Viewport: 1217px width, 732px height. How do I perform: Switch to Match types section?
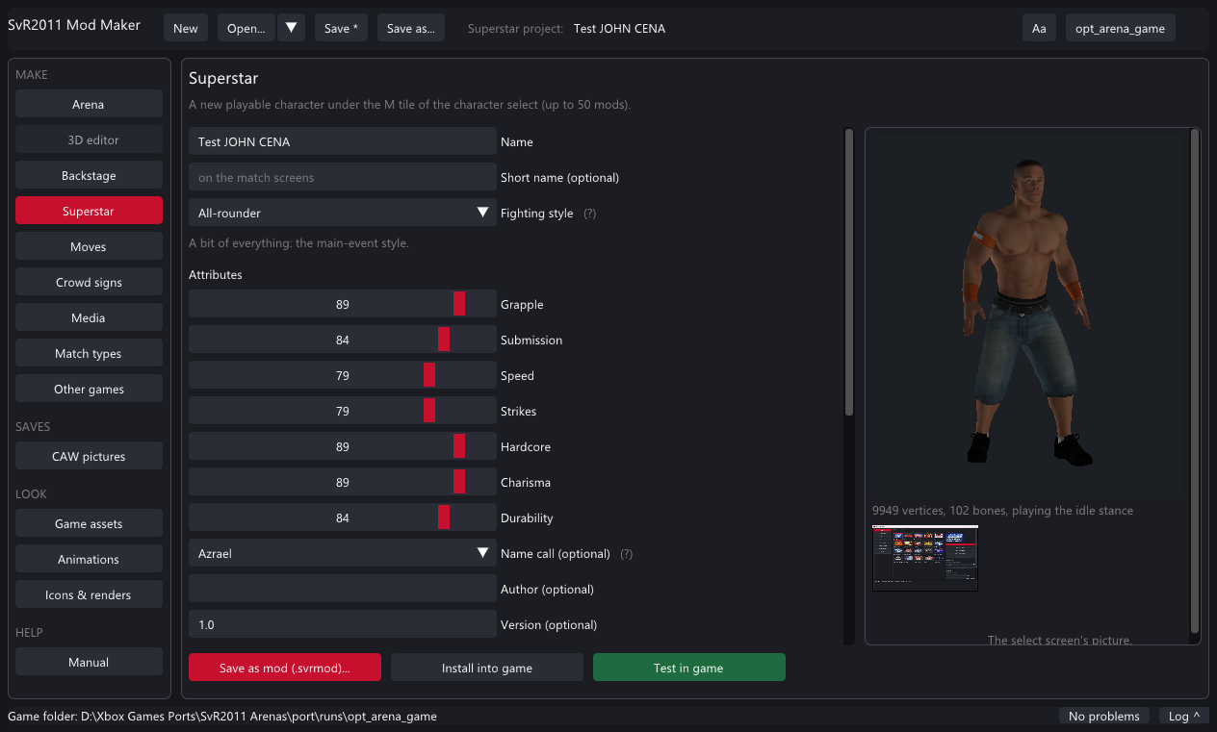[x=89, y=353]
